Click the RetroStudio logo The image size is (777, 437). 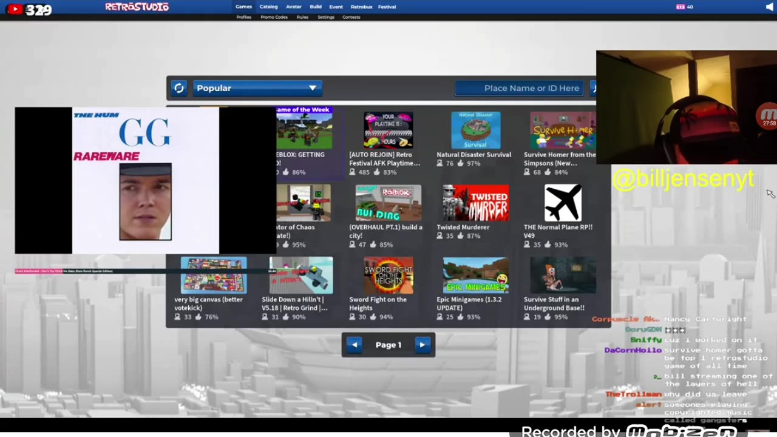[137, 7]
